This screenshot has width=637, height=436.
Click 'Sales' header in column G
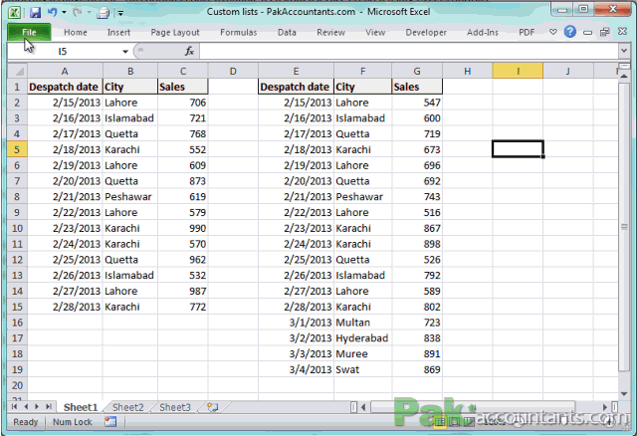(x=417, y=87)
